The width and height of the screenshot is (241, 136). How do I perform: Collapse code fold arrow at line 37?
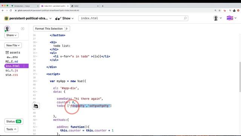pyautogui.click(x=37, y=74)
